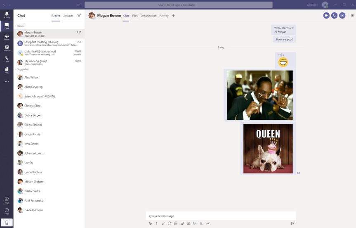Click the paperclip attach file icon

coord(163,223)
